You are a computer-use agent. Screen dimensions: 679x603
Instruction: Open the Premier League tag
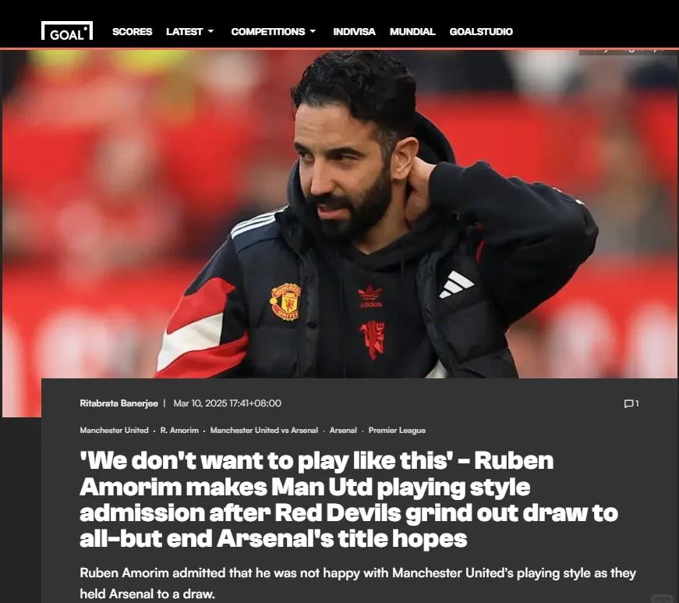pyautogui.click(x=397, y=430)
